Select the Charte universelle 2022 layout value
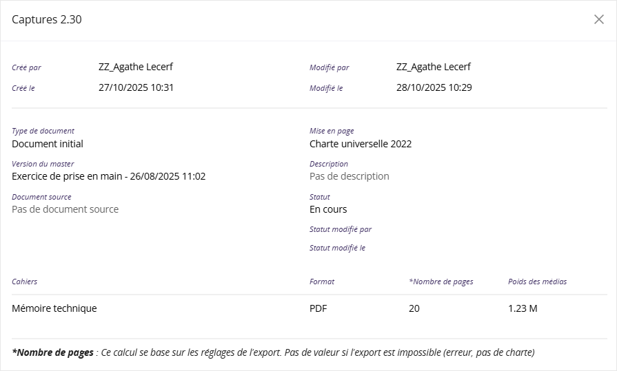This screenshot has width=617, height=371. click(361, 144)
